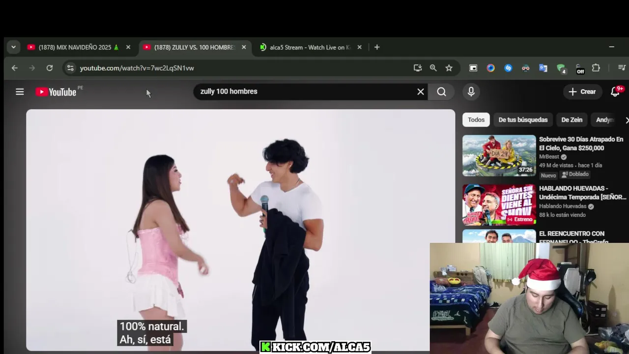Click the Nuevo badge on MrBeast video
The height and width of the screenshot is (354, 629).
pyautogui.click(x=548, y=176)
